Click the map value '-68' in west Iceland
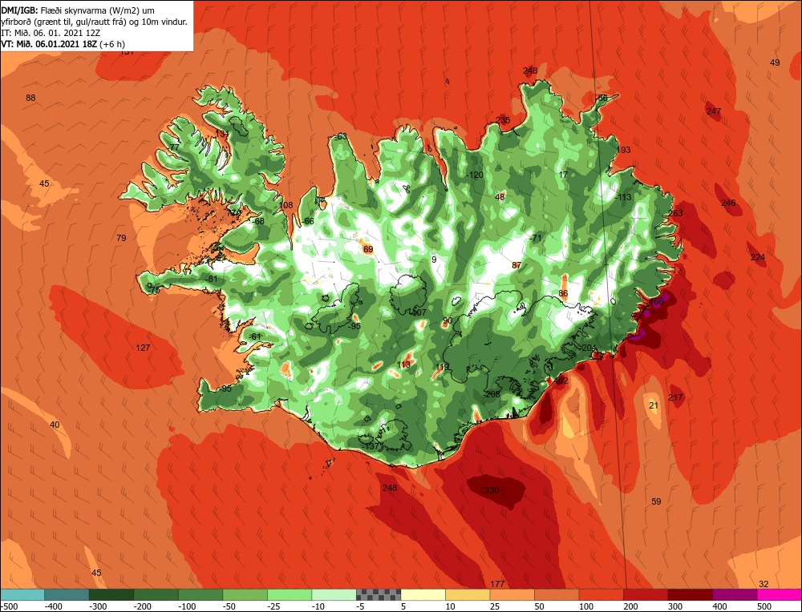The image size is (802, 612). point(258,222)
